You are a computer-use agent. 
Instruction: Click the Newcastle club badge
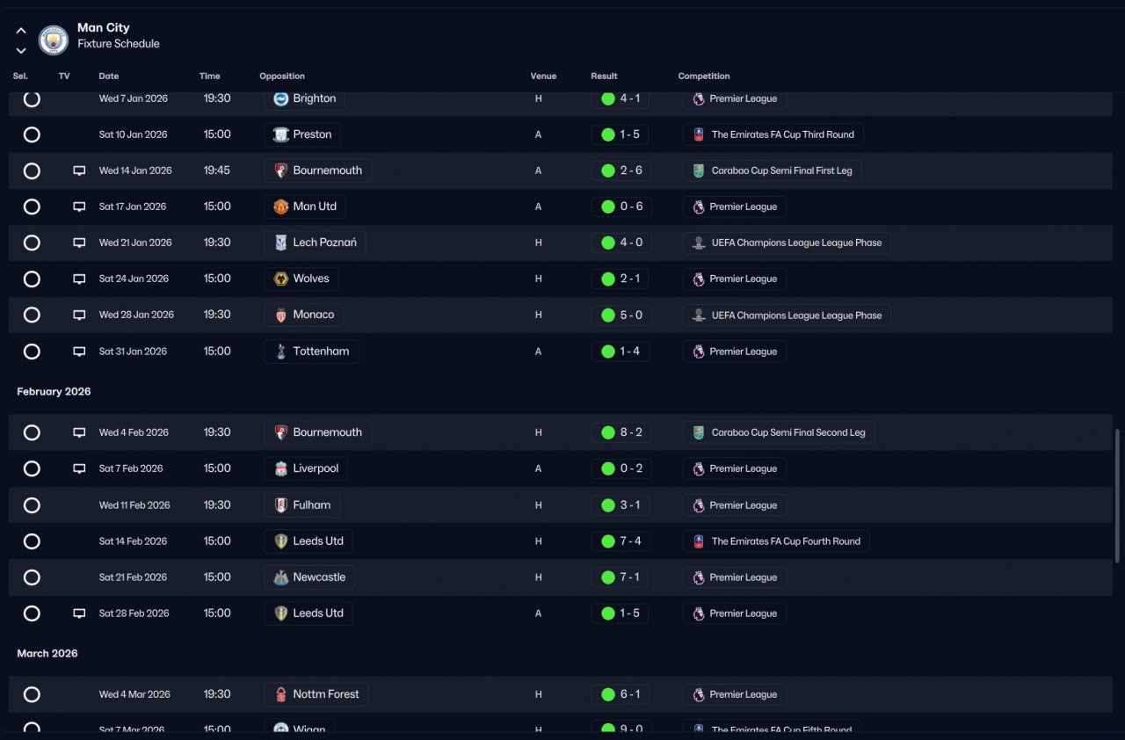point(280,577)
